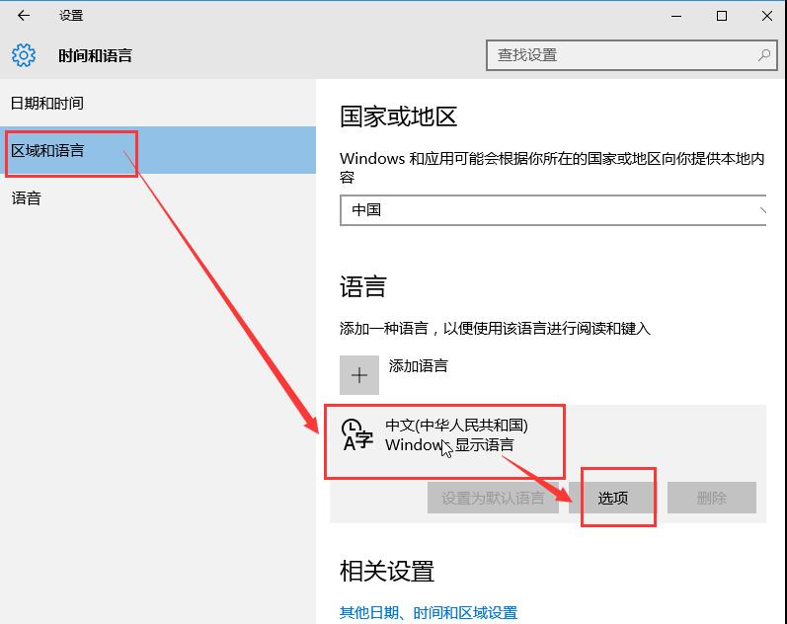The height and width of the screenshot is (624, 787).
Task: Click the 添加语言 label
Action: 418,366
